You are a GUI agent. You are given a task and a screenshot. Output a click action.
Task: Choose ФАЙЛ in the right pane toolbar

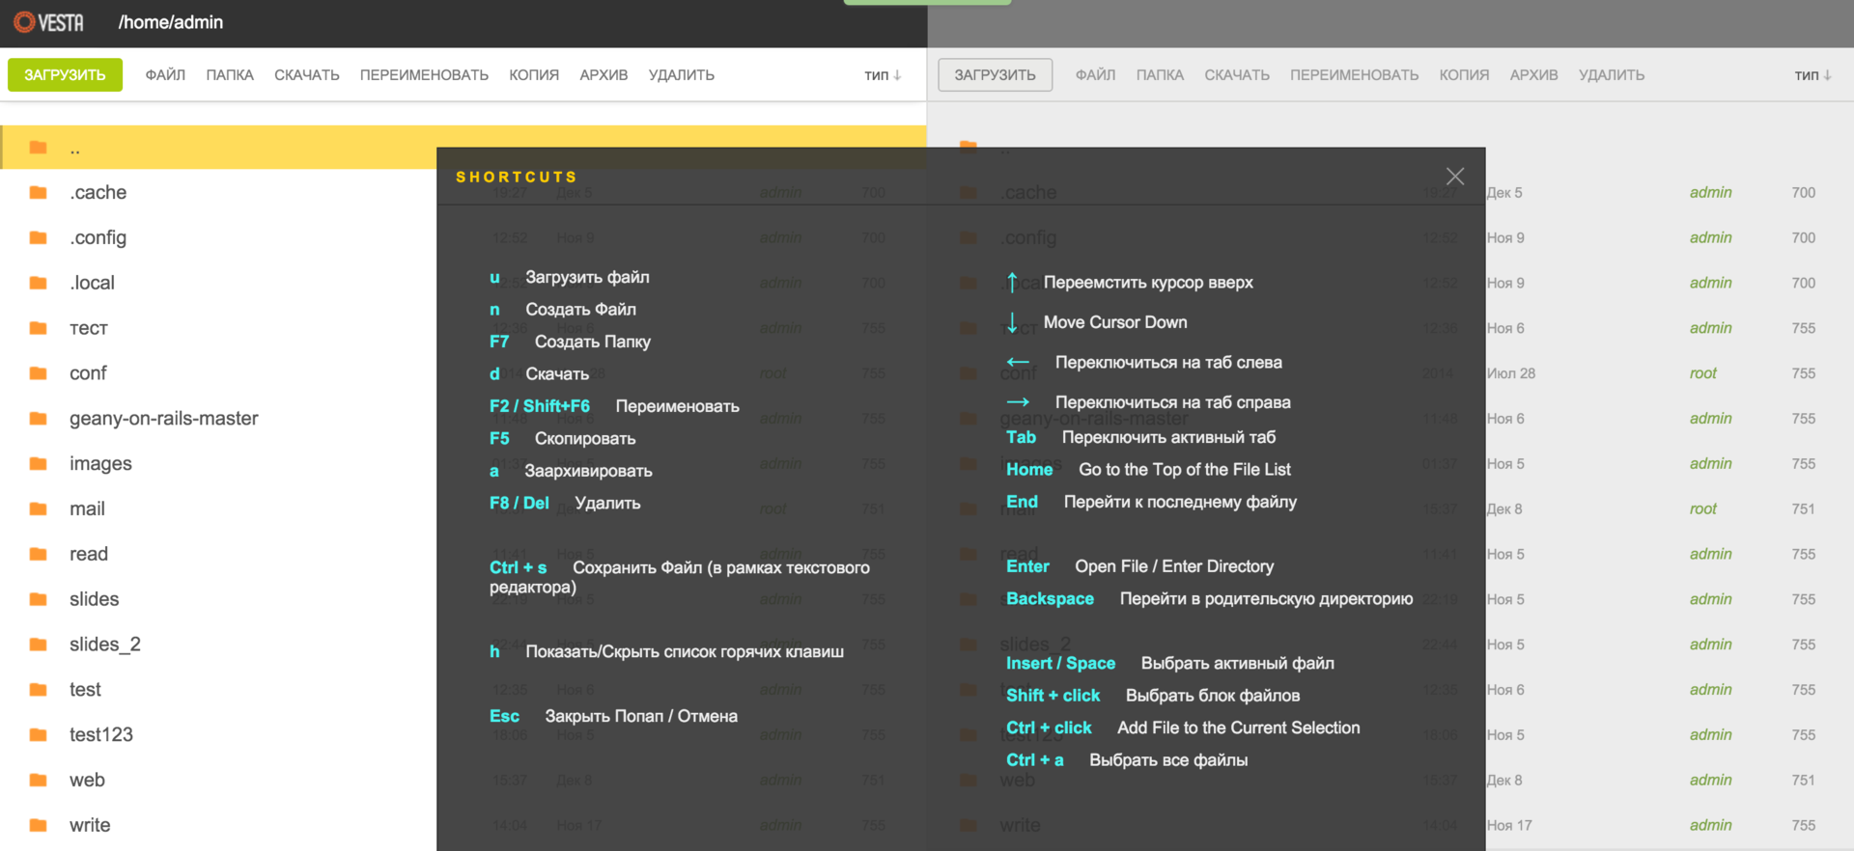1095,75
